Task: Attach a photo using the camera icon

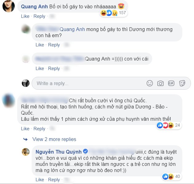Action: tap(160, 83)
